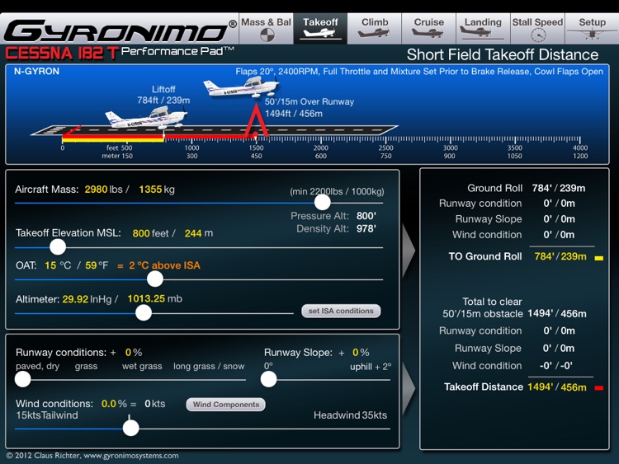619x464 pixels.
Task: Select the Takeoff tab
Action: tap(320, 28)
